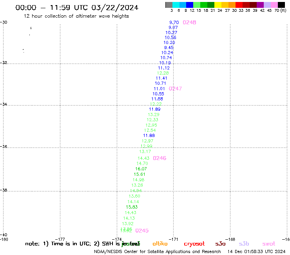290x255 pixels.
Task: Select the 14.14 wave height reading
Action: [133, 202]
